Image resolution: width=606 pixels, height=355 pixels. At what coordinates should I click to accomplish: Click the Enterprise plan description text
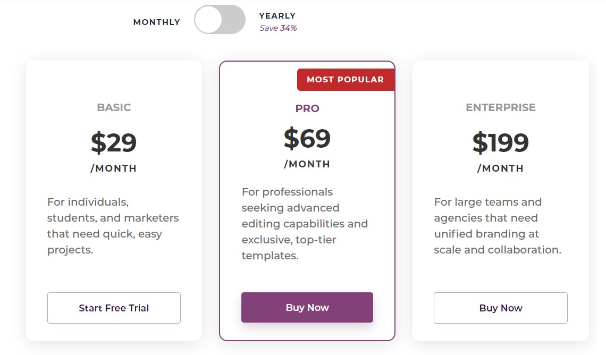[498, 226]
